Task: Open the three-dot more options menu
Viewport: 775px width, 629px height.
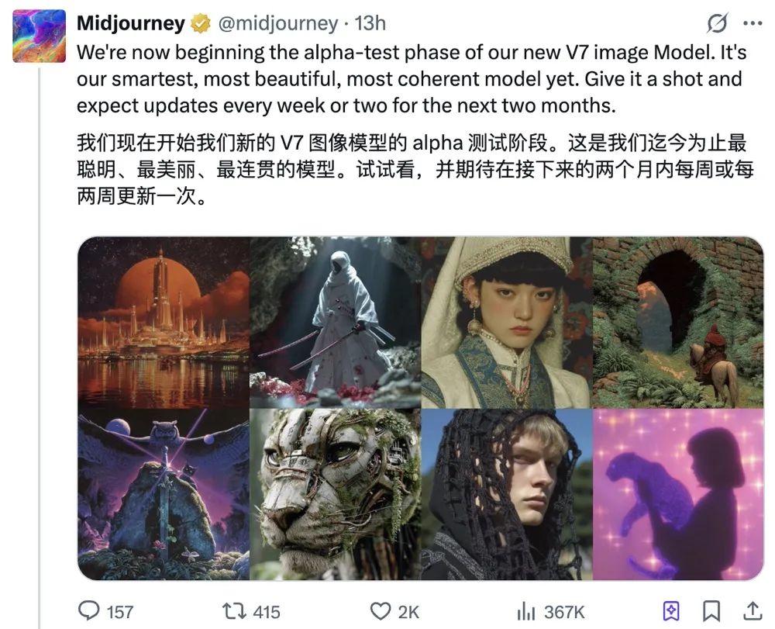Action: pos(753,23)
